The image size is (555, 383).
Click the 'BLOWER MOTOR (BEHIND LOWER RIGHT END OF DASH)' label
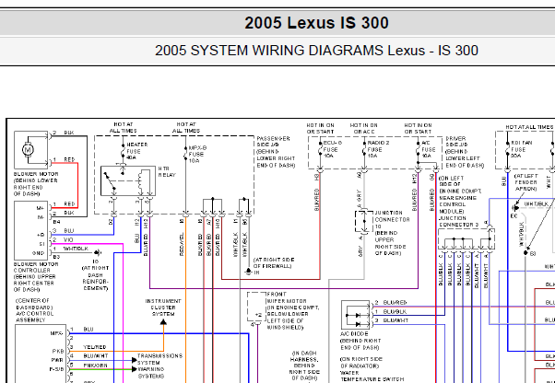click(x=36, y=184)
